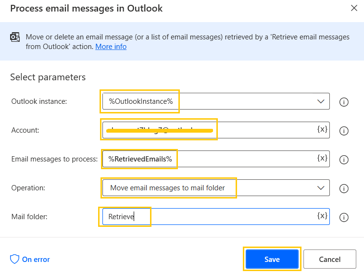Viewport: 364px width, 273px height.
Task: Insert variable into Mail folder field
Action: [322, 216]
